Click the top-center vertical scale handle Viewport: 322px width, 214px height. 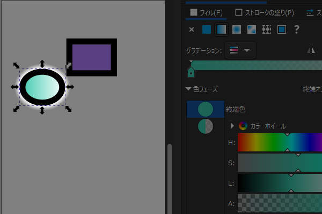(x=42, y=64)
